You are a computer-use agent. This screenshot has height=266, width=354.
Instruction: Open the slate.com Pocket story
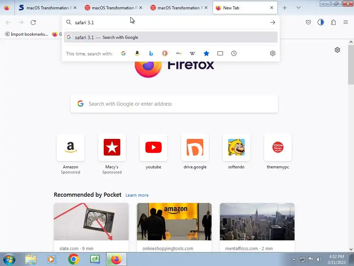click(91, 227)
